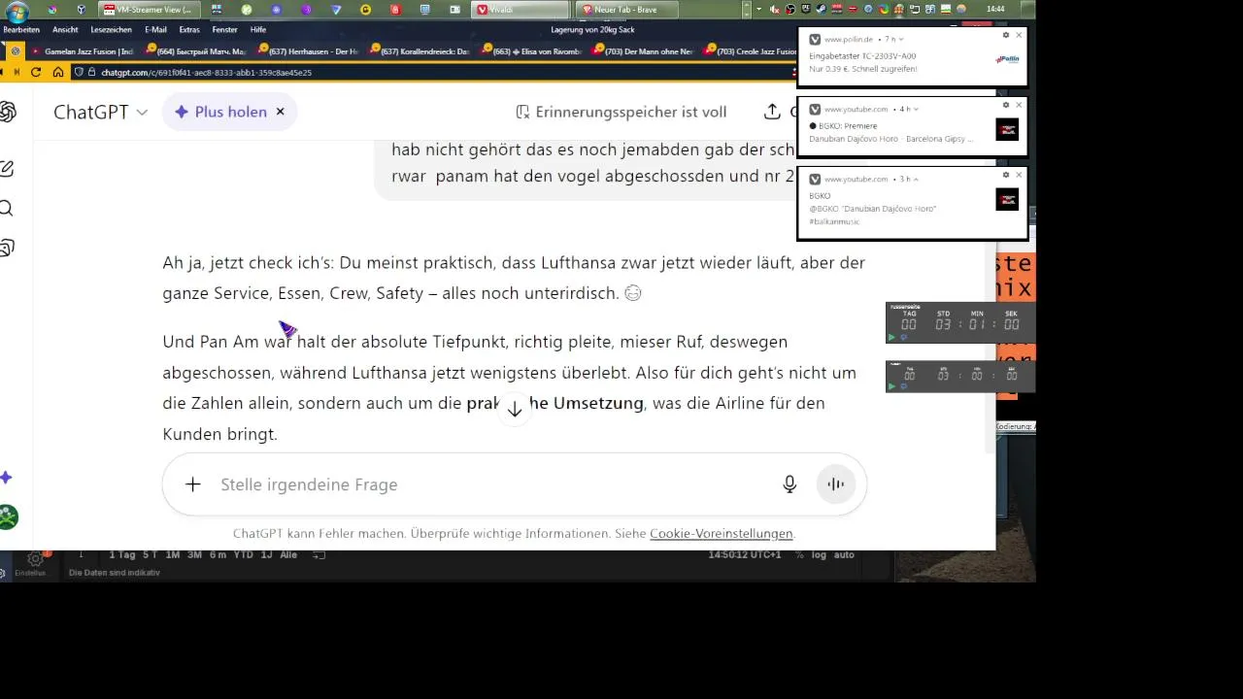Open the ChatGPT model selector dropdown
This screenshot has height=699, width=1243.
coord(101,112)
